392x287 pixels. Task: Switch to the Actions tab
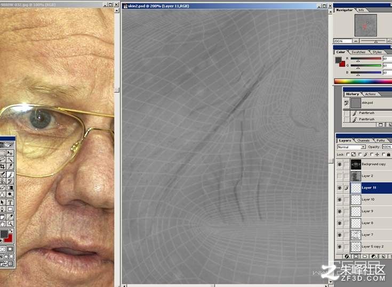pyautogui.click(x=370, y=94)
